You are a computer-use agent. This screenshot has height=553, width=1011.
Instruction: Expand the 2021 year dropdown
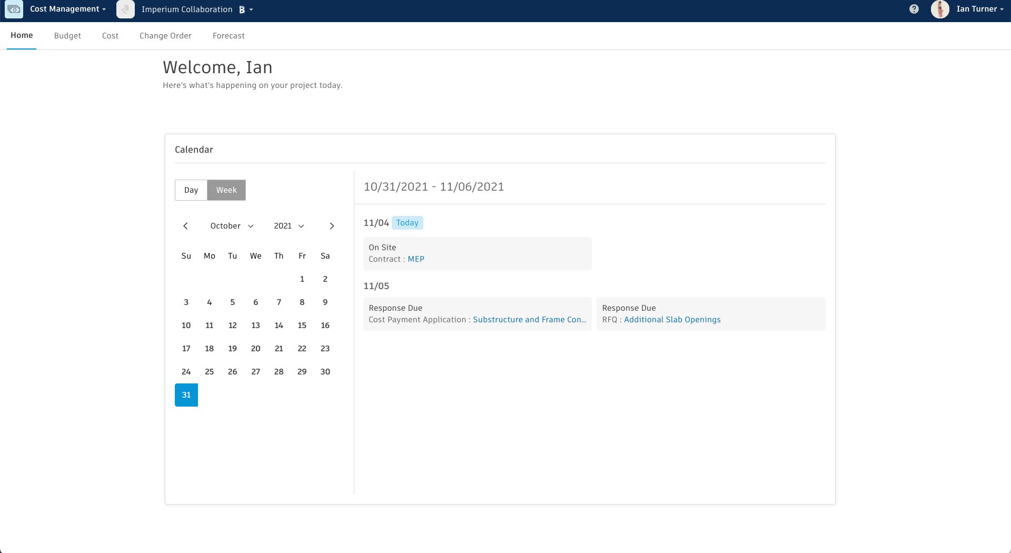point(289,226)
